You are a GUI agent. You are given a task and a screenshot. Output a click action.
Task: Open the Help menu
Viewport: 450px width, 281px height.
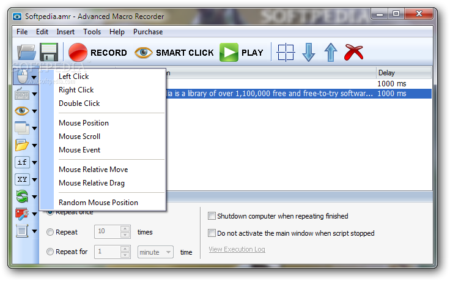click(x=117, y=32)
